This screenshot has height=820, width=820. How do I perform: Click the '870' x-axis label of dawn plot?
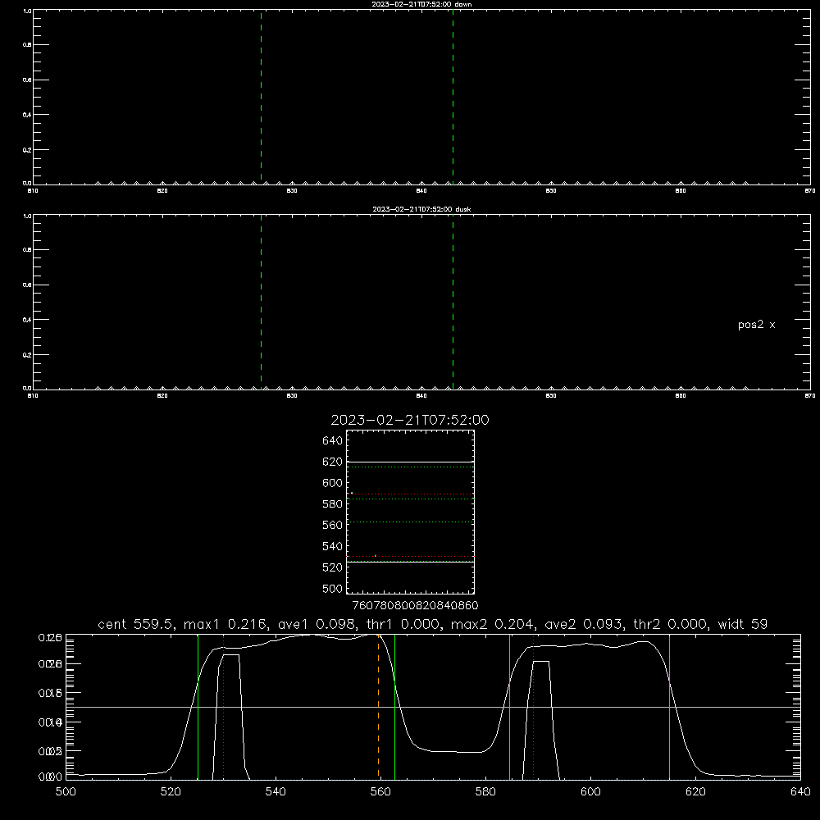pyautogui.click(x=810, y=191)
